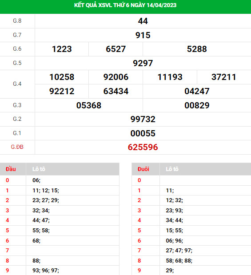Select Đầu row 9 loto numbers
The height and width of the screenshot is (275, 251).
pos(46,270)
